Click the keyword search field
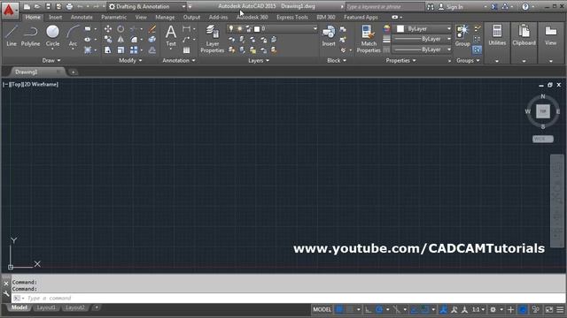This screenshot has width=567, height=318. point(384,6)
